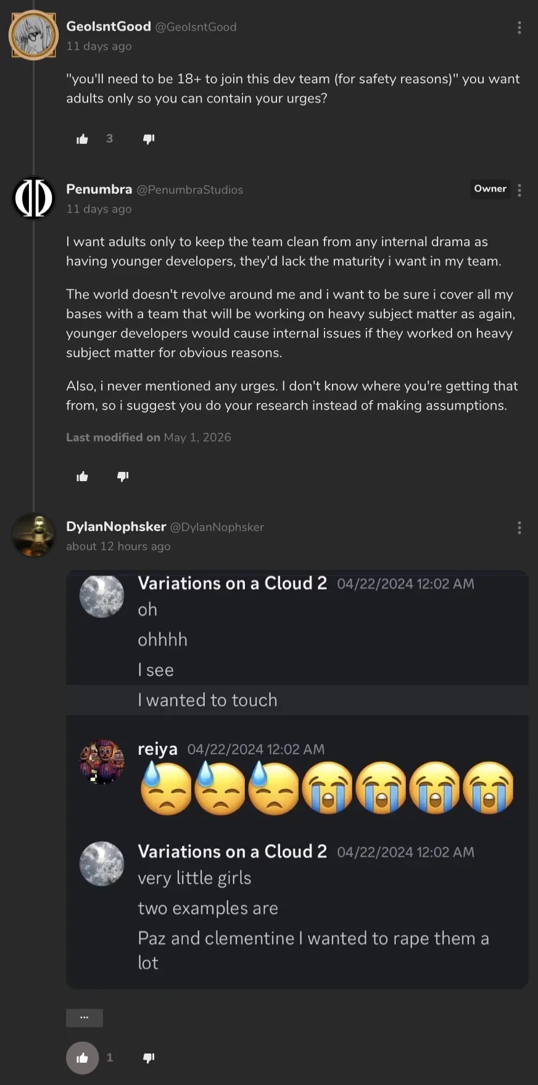538x1085 pixels.
Task: Visit the Penumbra username link
Action: [99, 189]
